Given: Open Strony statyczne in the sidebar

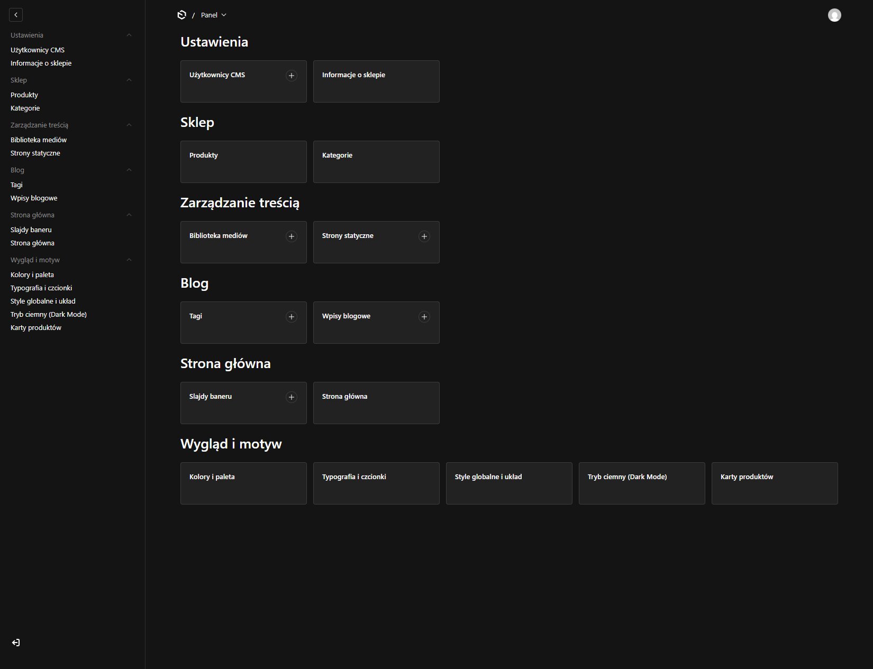Looking at the screenshot, I should coord(35,153).
